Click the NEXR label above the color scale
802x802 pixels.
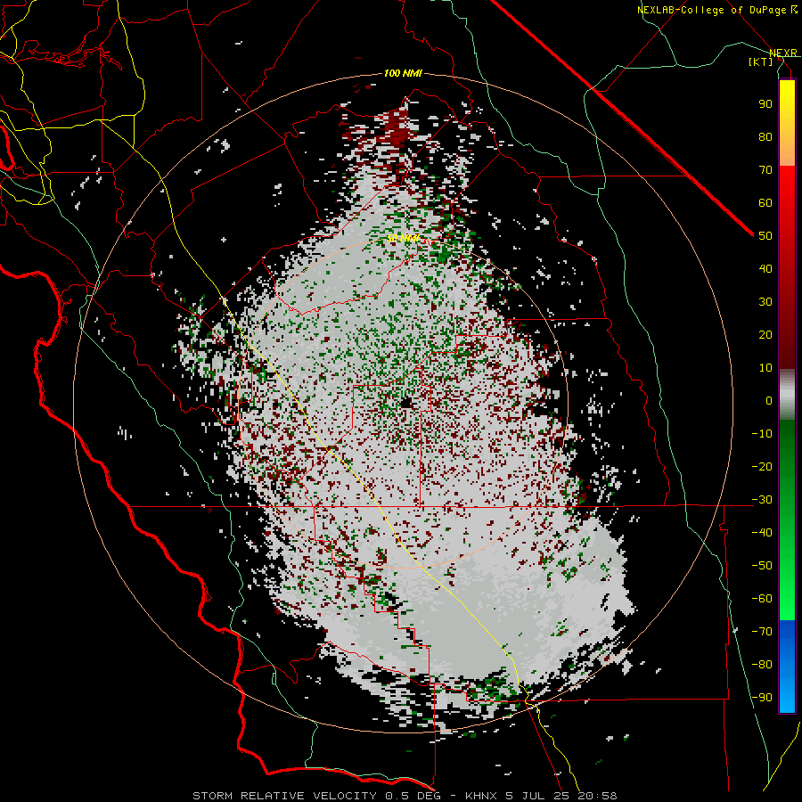point(782,53)
